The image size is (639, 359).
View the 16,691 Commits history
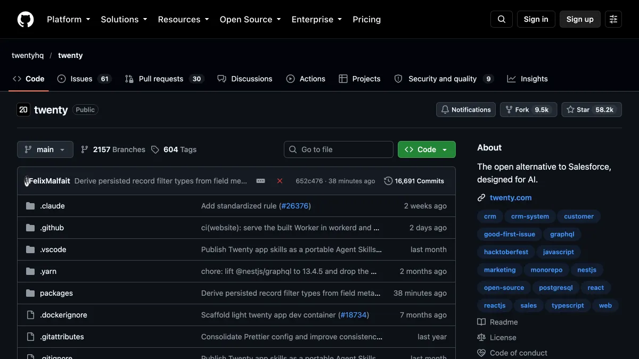414,181
